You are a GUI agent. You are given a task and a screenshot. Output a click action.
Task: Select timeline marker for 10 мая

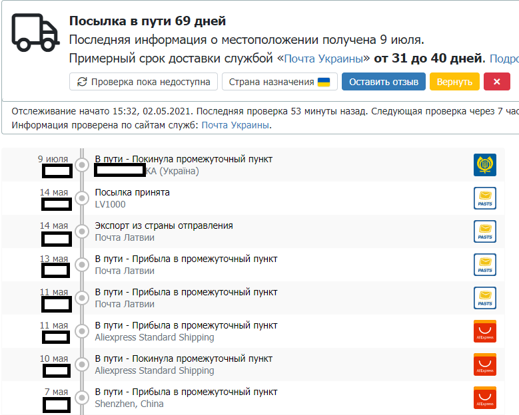(x=82, y=364)
